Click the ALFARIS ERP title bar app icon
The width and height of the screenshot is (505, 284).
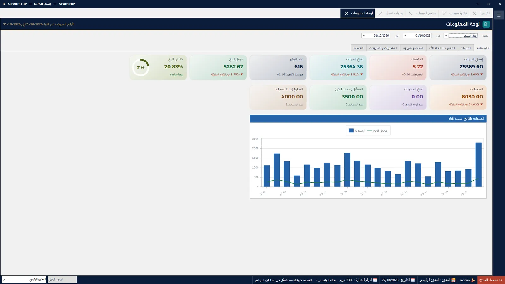pyautogui.click(x=4, y=4)
